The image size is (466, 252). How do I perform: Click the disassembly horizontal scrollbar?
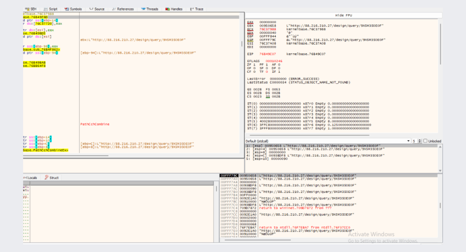coord(66,156)
